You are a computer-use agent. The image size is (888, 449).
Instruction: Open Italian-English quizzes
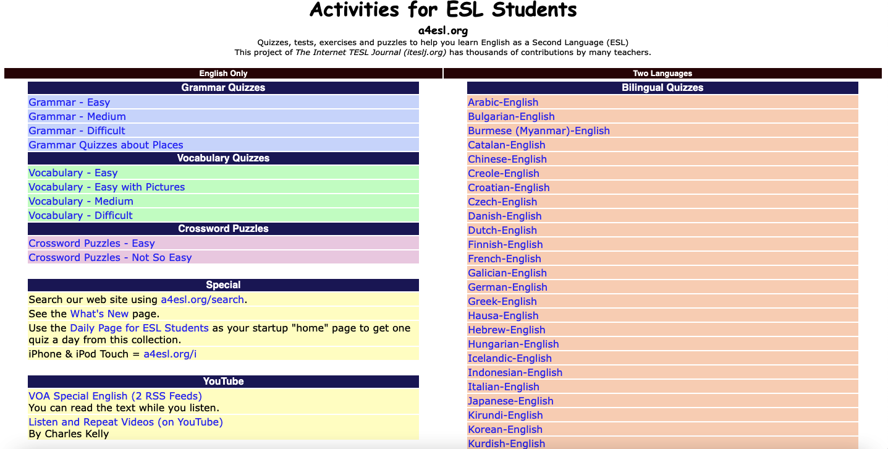click(x=504, y=387)
